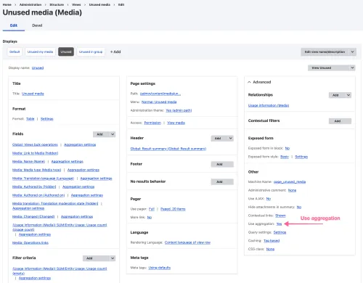Image resolution: width=363 pixels, height=283 pixels.
Task: Edit Title link Unused media
Action: pos(33,94)
